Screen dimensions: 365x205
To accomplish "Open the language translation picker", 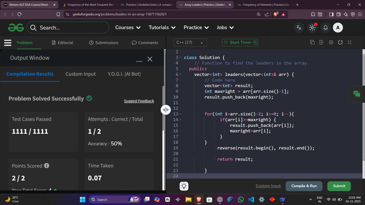I will [298, 27].
